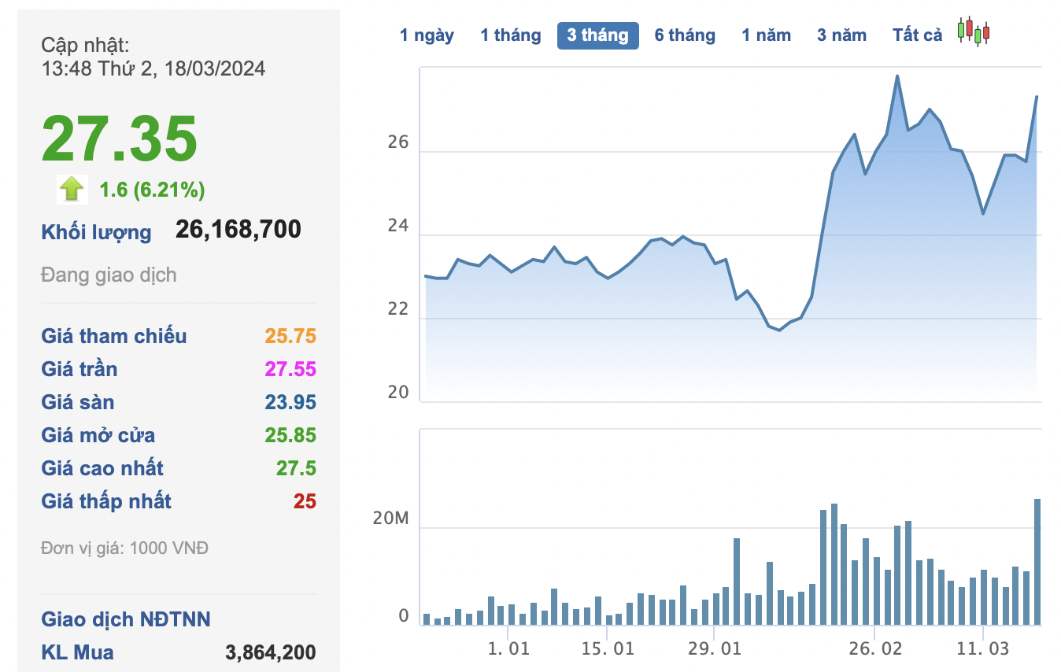Select the '1 ngày' time range tab
Screen dimensions: 1061x672
[x=427, y=35]
